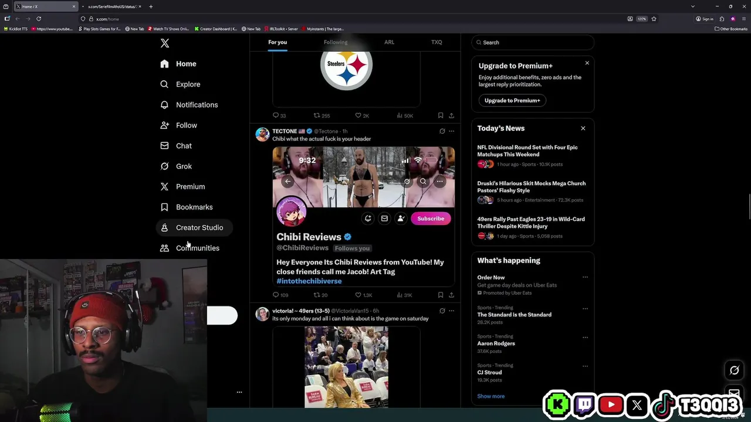Screen dimensions: 751x422
Task: Reply to the TECTONE post
Action: tap(280, 295)
